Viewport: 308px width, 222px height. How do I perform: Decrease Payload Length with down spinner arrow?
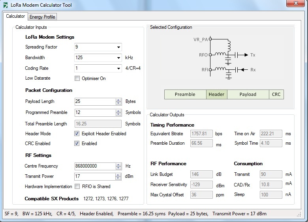tap(118, 103)
